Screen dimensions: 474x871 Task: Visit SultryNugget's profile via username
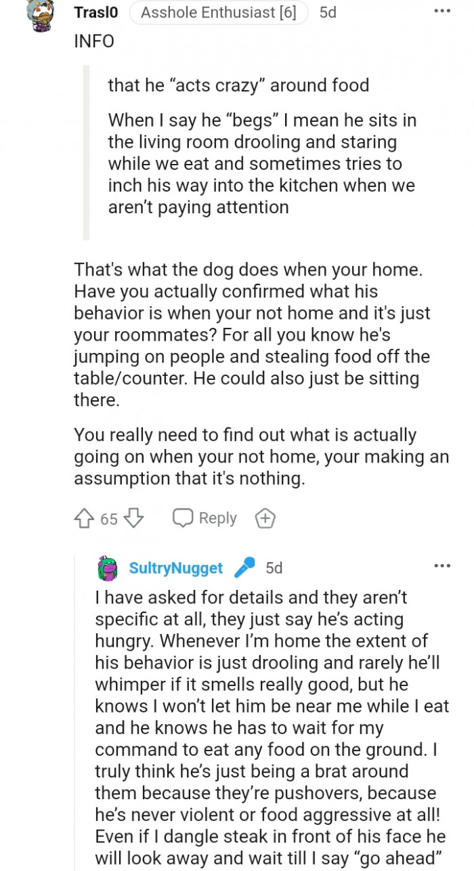click(x=175, y=568)
